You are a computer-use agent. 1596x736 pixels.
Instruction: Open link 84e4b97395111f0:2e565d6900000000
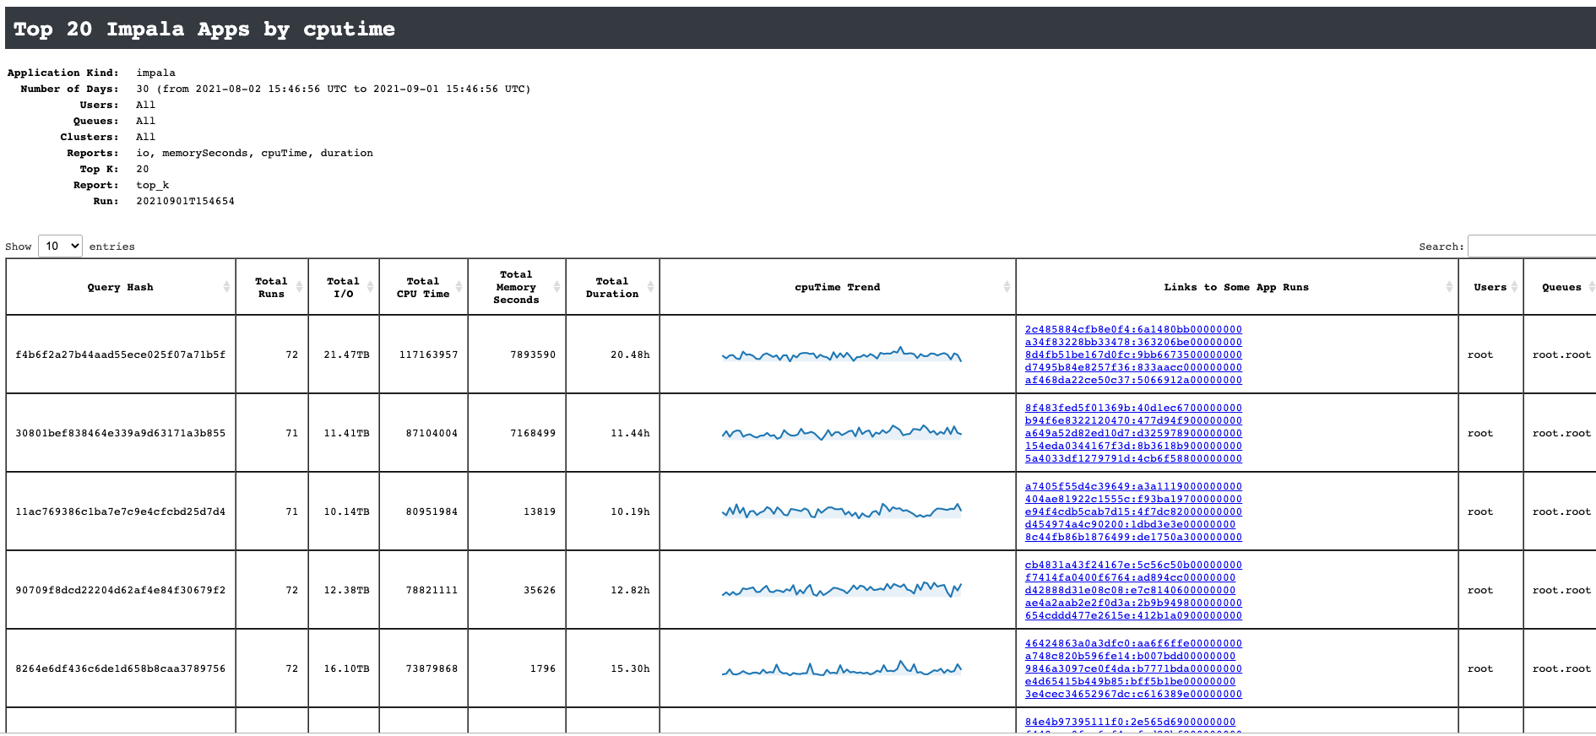tap(1130, 722)
